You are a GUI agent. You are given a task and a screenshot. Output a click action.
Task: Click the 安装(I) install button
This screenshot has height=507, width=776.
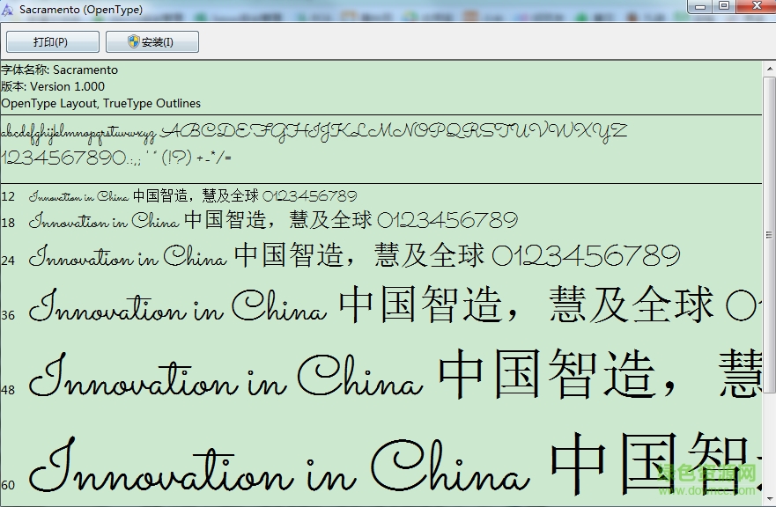[x=152, y=42]
